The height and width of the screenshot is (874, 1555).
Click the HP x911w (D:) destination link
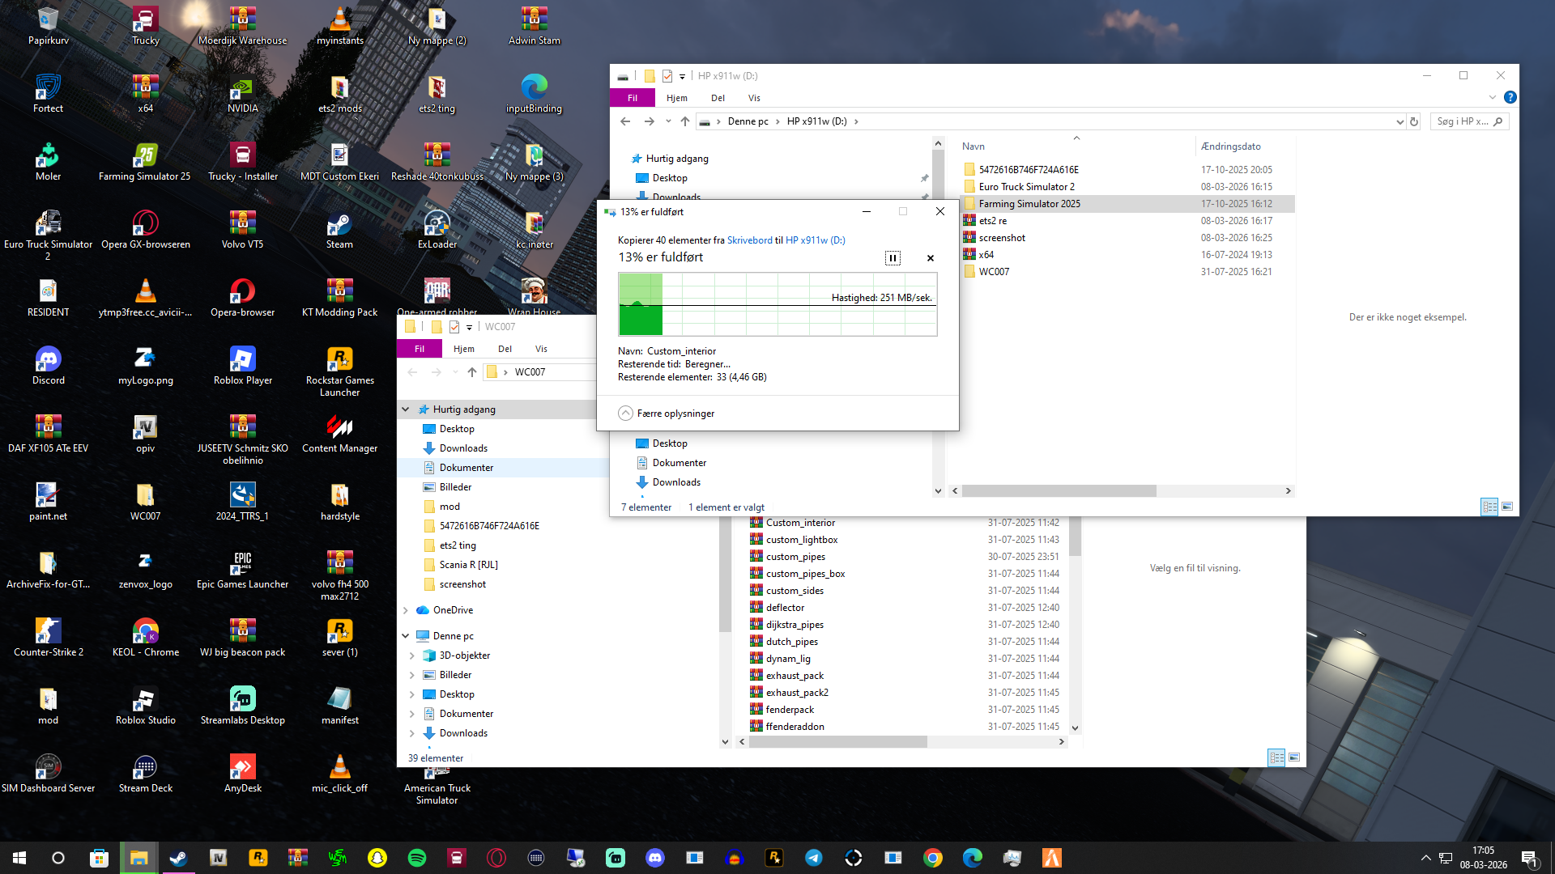coord(815,240)
